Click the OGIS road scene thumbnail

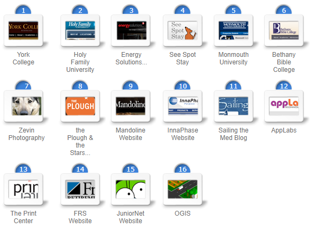tap(183, 189)
